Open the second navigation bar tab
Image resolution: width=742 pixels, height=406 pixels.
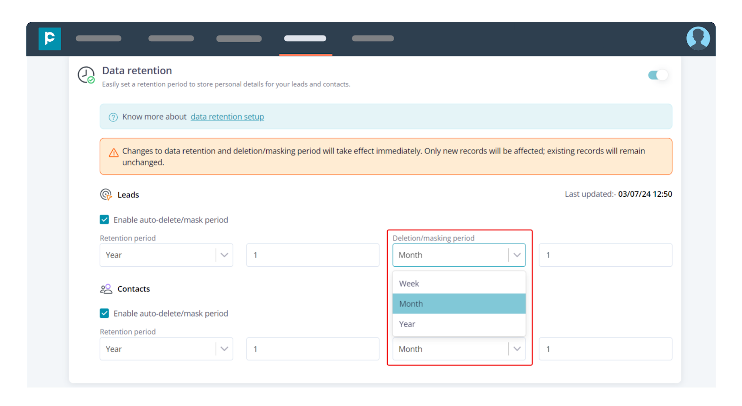click(171, 39)
